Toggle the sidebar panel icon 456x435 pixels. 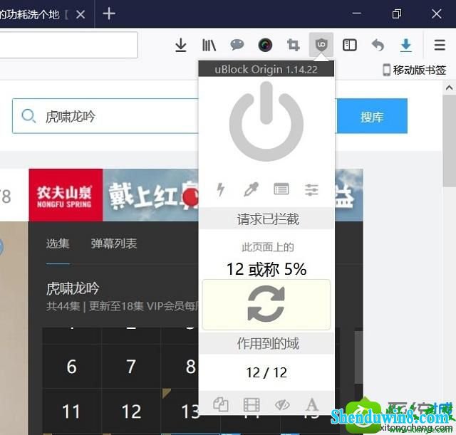pyautogui.click(x=350, y=45)
